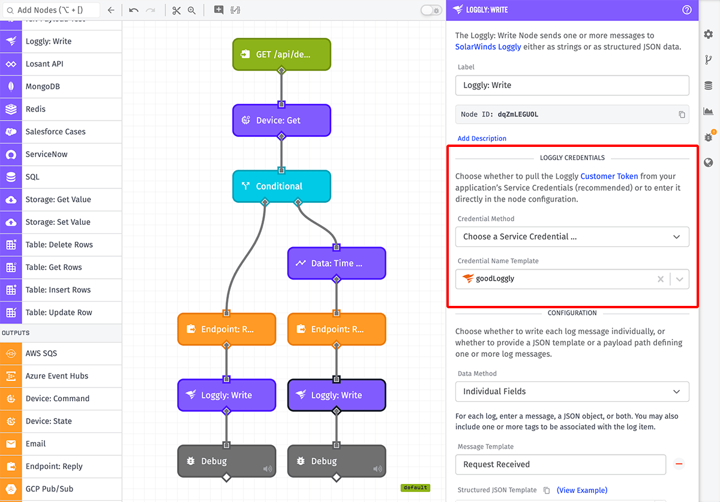This screenshot has height=502, width=720.
Task: Undo the last workflow change
Action: click(x=133, y=10)
